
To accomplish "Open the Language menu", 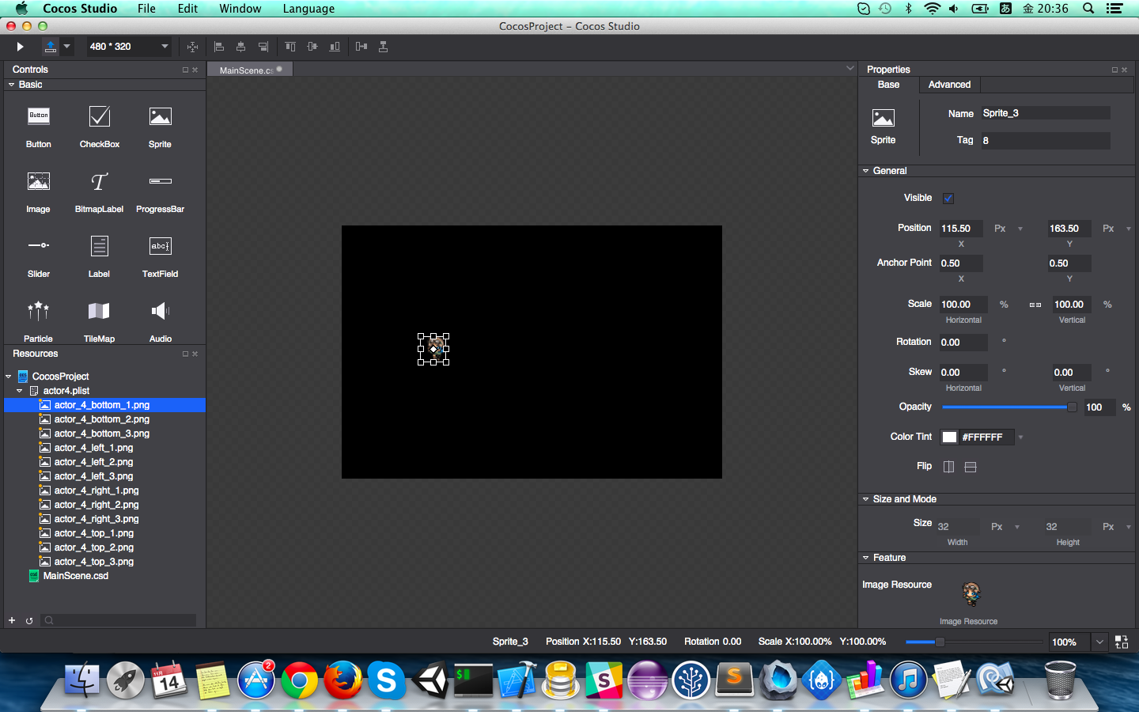I will pyautogui.click(x=308, y=9).
